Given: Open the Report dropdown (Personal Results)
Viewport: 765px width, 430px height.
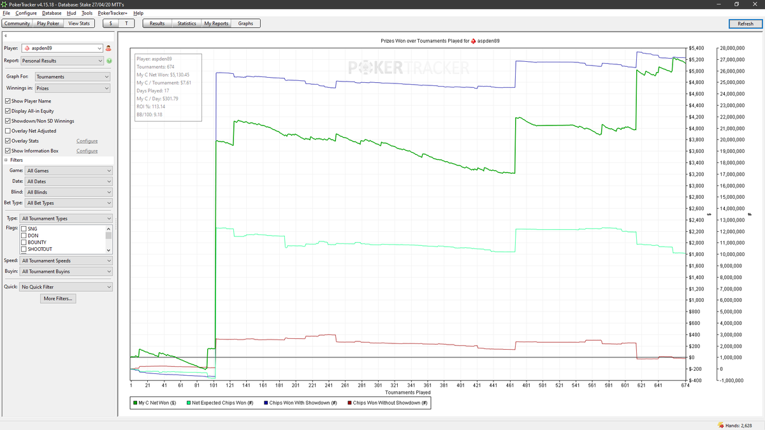Looking at the screenshot, I should (62, 61).
